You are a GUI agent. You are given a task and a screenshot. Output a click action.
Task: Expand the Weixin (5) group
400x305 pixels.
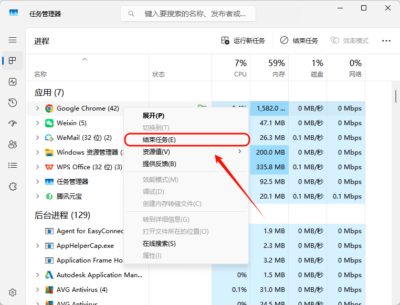37,123
